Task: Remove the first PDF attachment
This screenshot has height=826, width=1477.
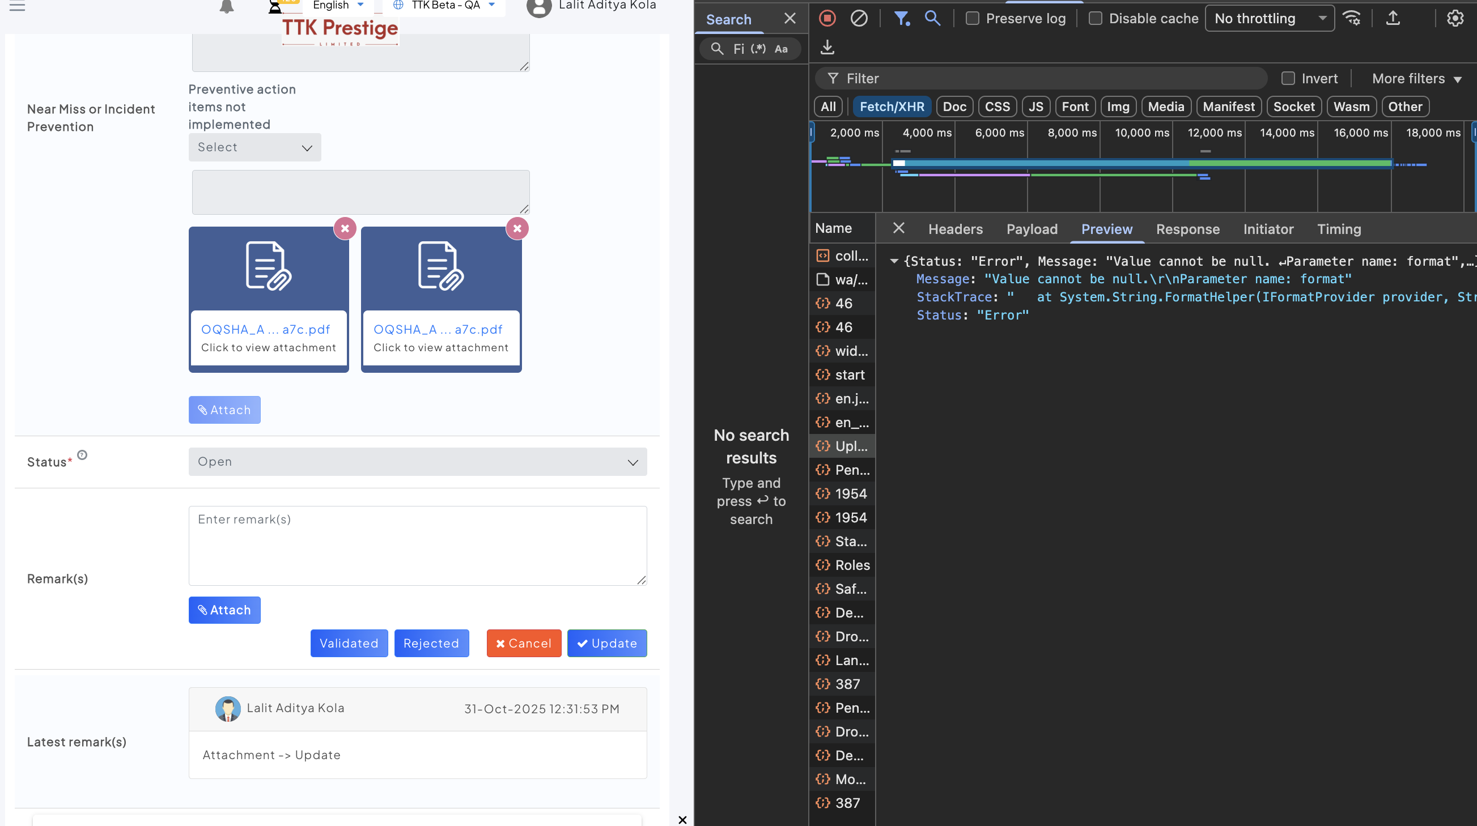Action: 345,228
